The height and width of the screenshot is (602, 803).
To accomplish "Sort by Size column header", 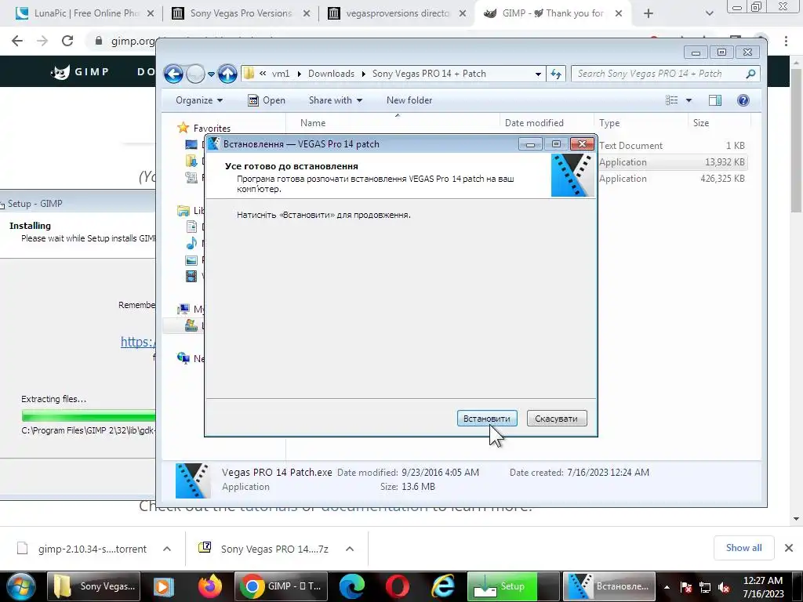I will point(701,123).
